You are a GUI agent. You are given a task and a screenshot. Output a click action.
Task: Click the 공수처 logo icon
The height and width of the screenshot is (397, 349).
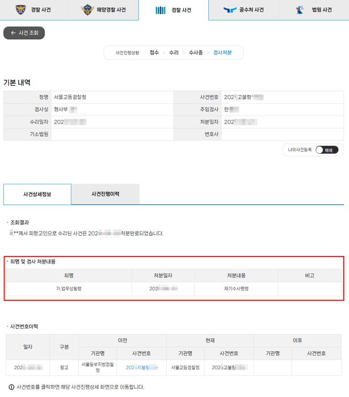[230, 10]
